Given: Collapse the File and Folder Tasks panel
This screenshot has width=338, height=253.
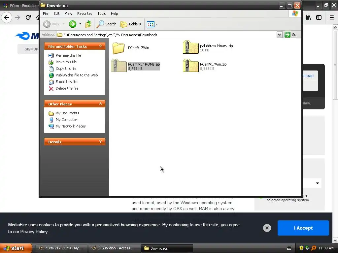Looking at the screenshot, I should [x=100, y=46].
